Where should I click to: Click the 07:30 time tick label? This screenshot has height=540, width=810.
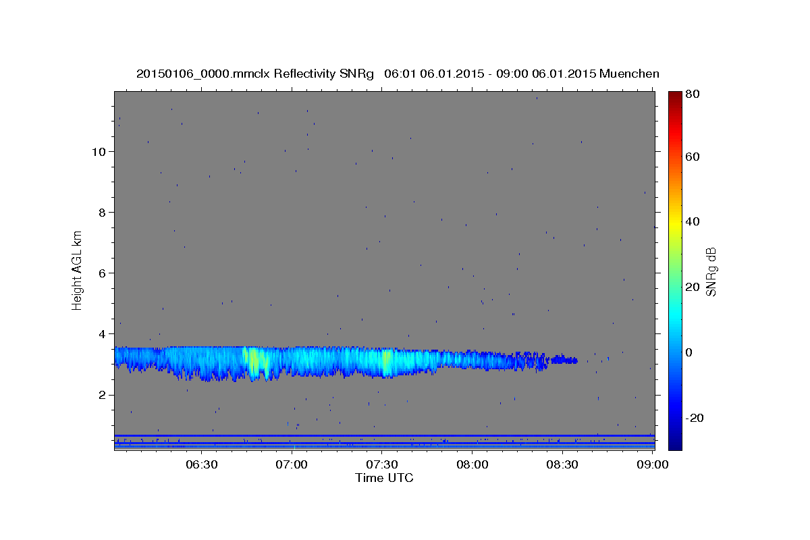pyautogui.click(x=383, y=464)
